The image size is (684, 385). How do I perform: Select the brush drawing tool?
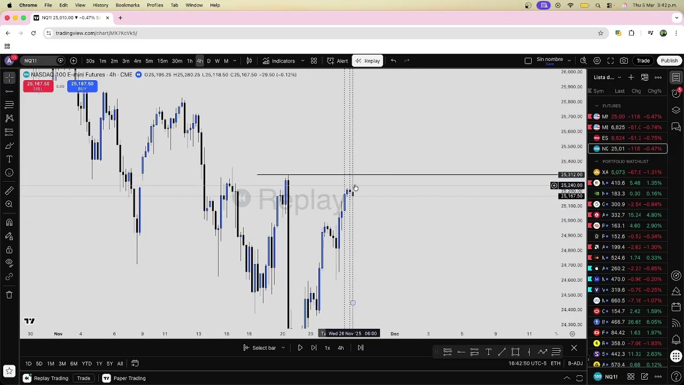[9, 145]
